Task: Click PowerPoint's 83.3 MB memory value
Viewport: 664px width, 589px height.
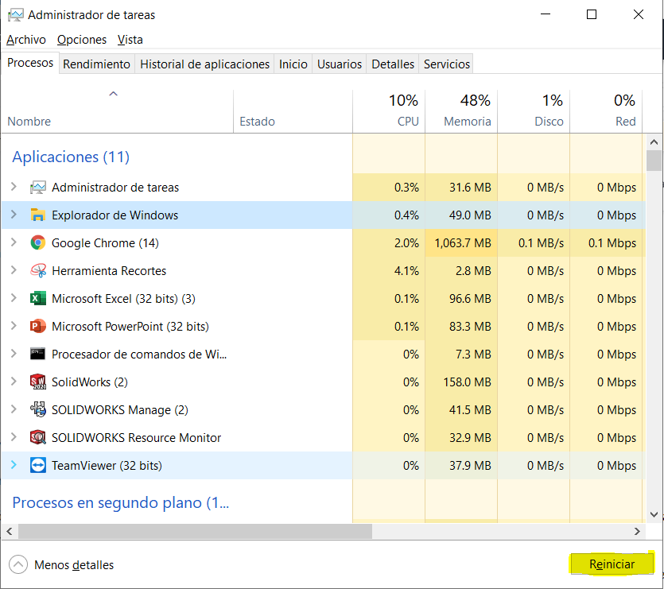Action: (470, 327)
